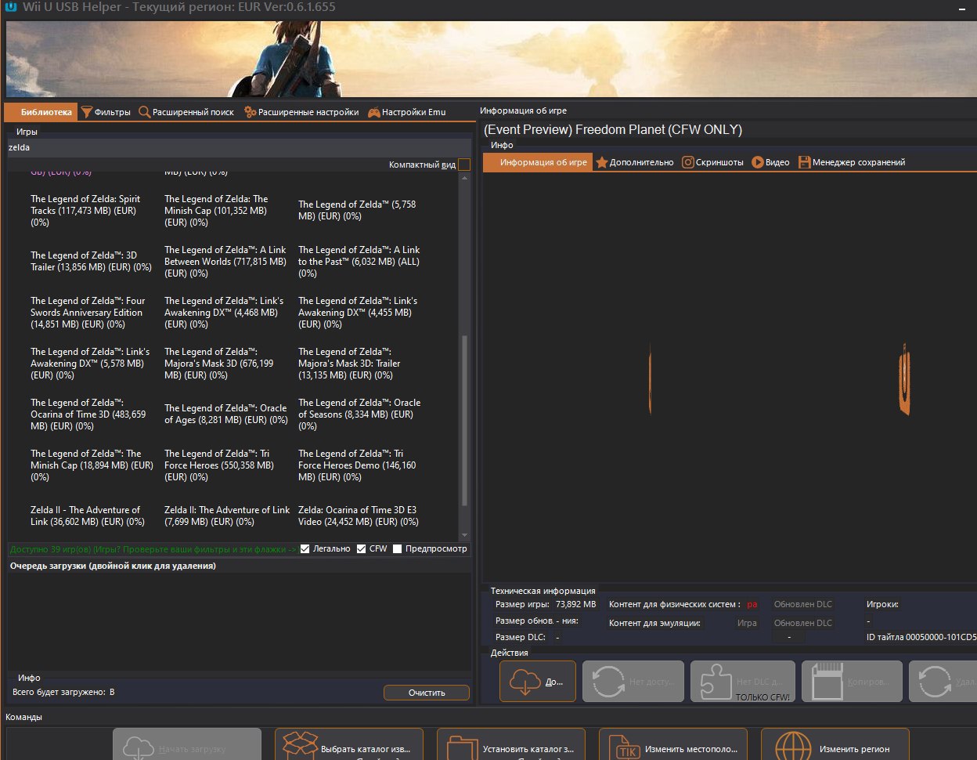
Task: Enable the Предпросмотр checkbox
Action: pos(397,548)
